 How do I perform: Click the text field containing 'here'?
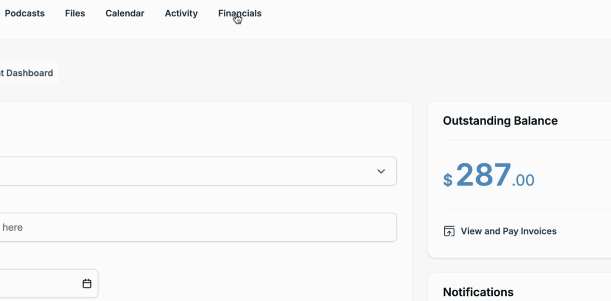[198, 227]
